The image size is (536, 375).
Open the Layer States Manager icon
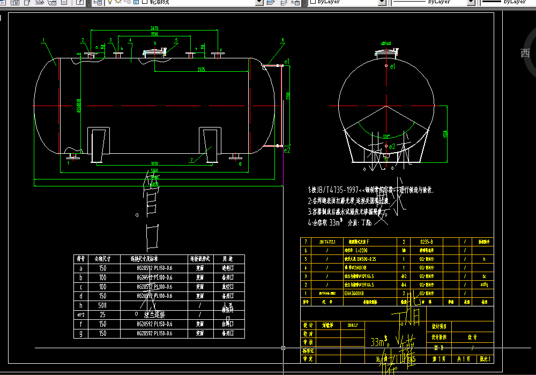pos(296,2)
